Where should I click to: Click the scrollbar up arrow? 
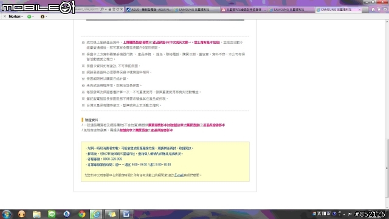[x=387, y=22]
